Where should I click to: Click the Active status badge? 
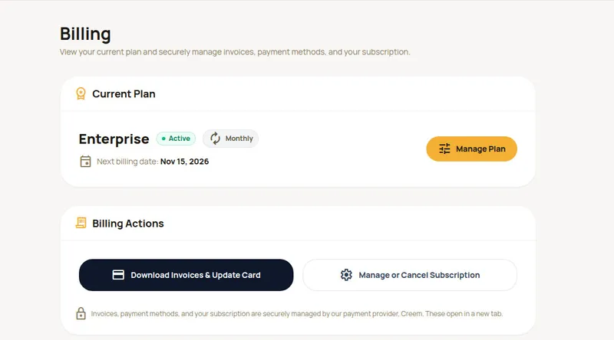[176, 139]
